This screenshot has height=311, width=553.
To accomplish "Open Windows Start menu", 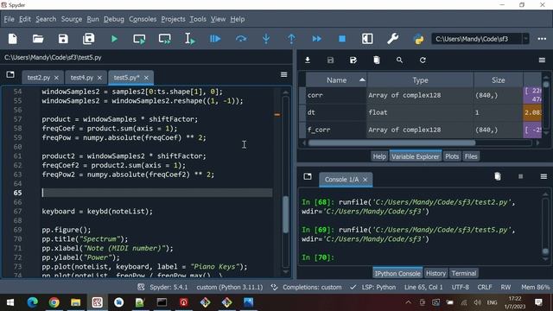I will point(10,302).
